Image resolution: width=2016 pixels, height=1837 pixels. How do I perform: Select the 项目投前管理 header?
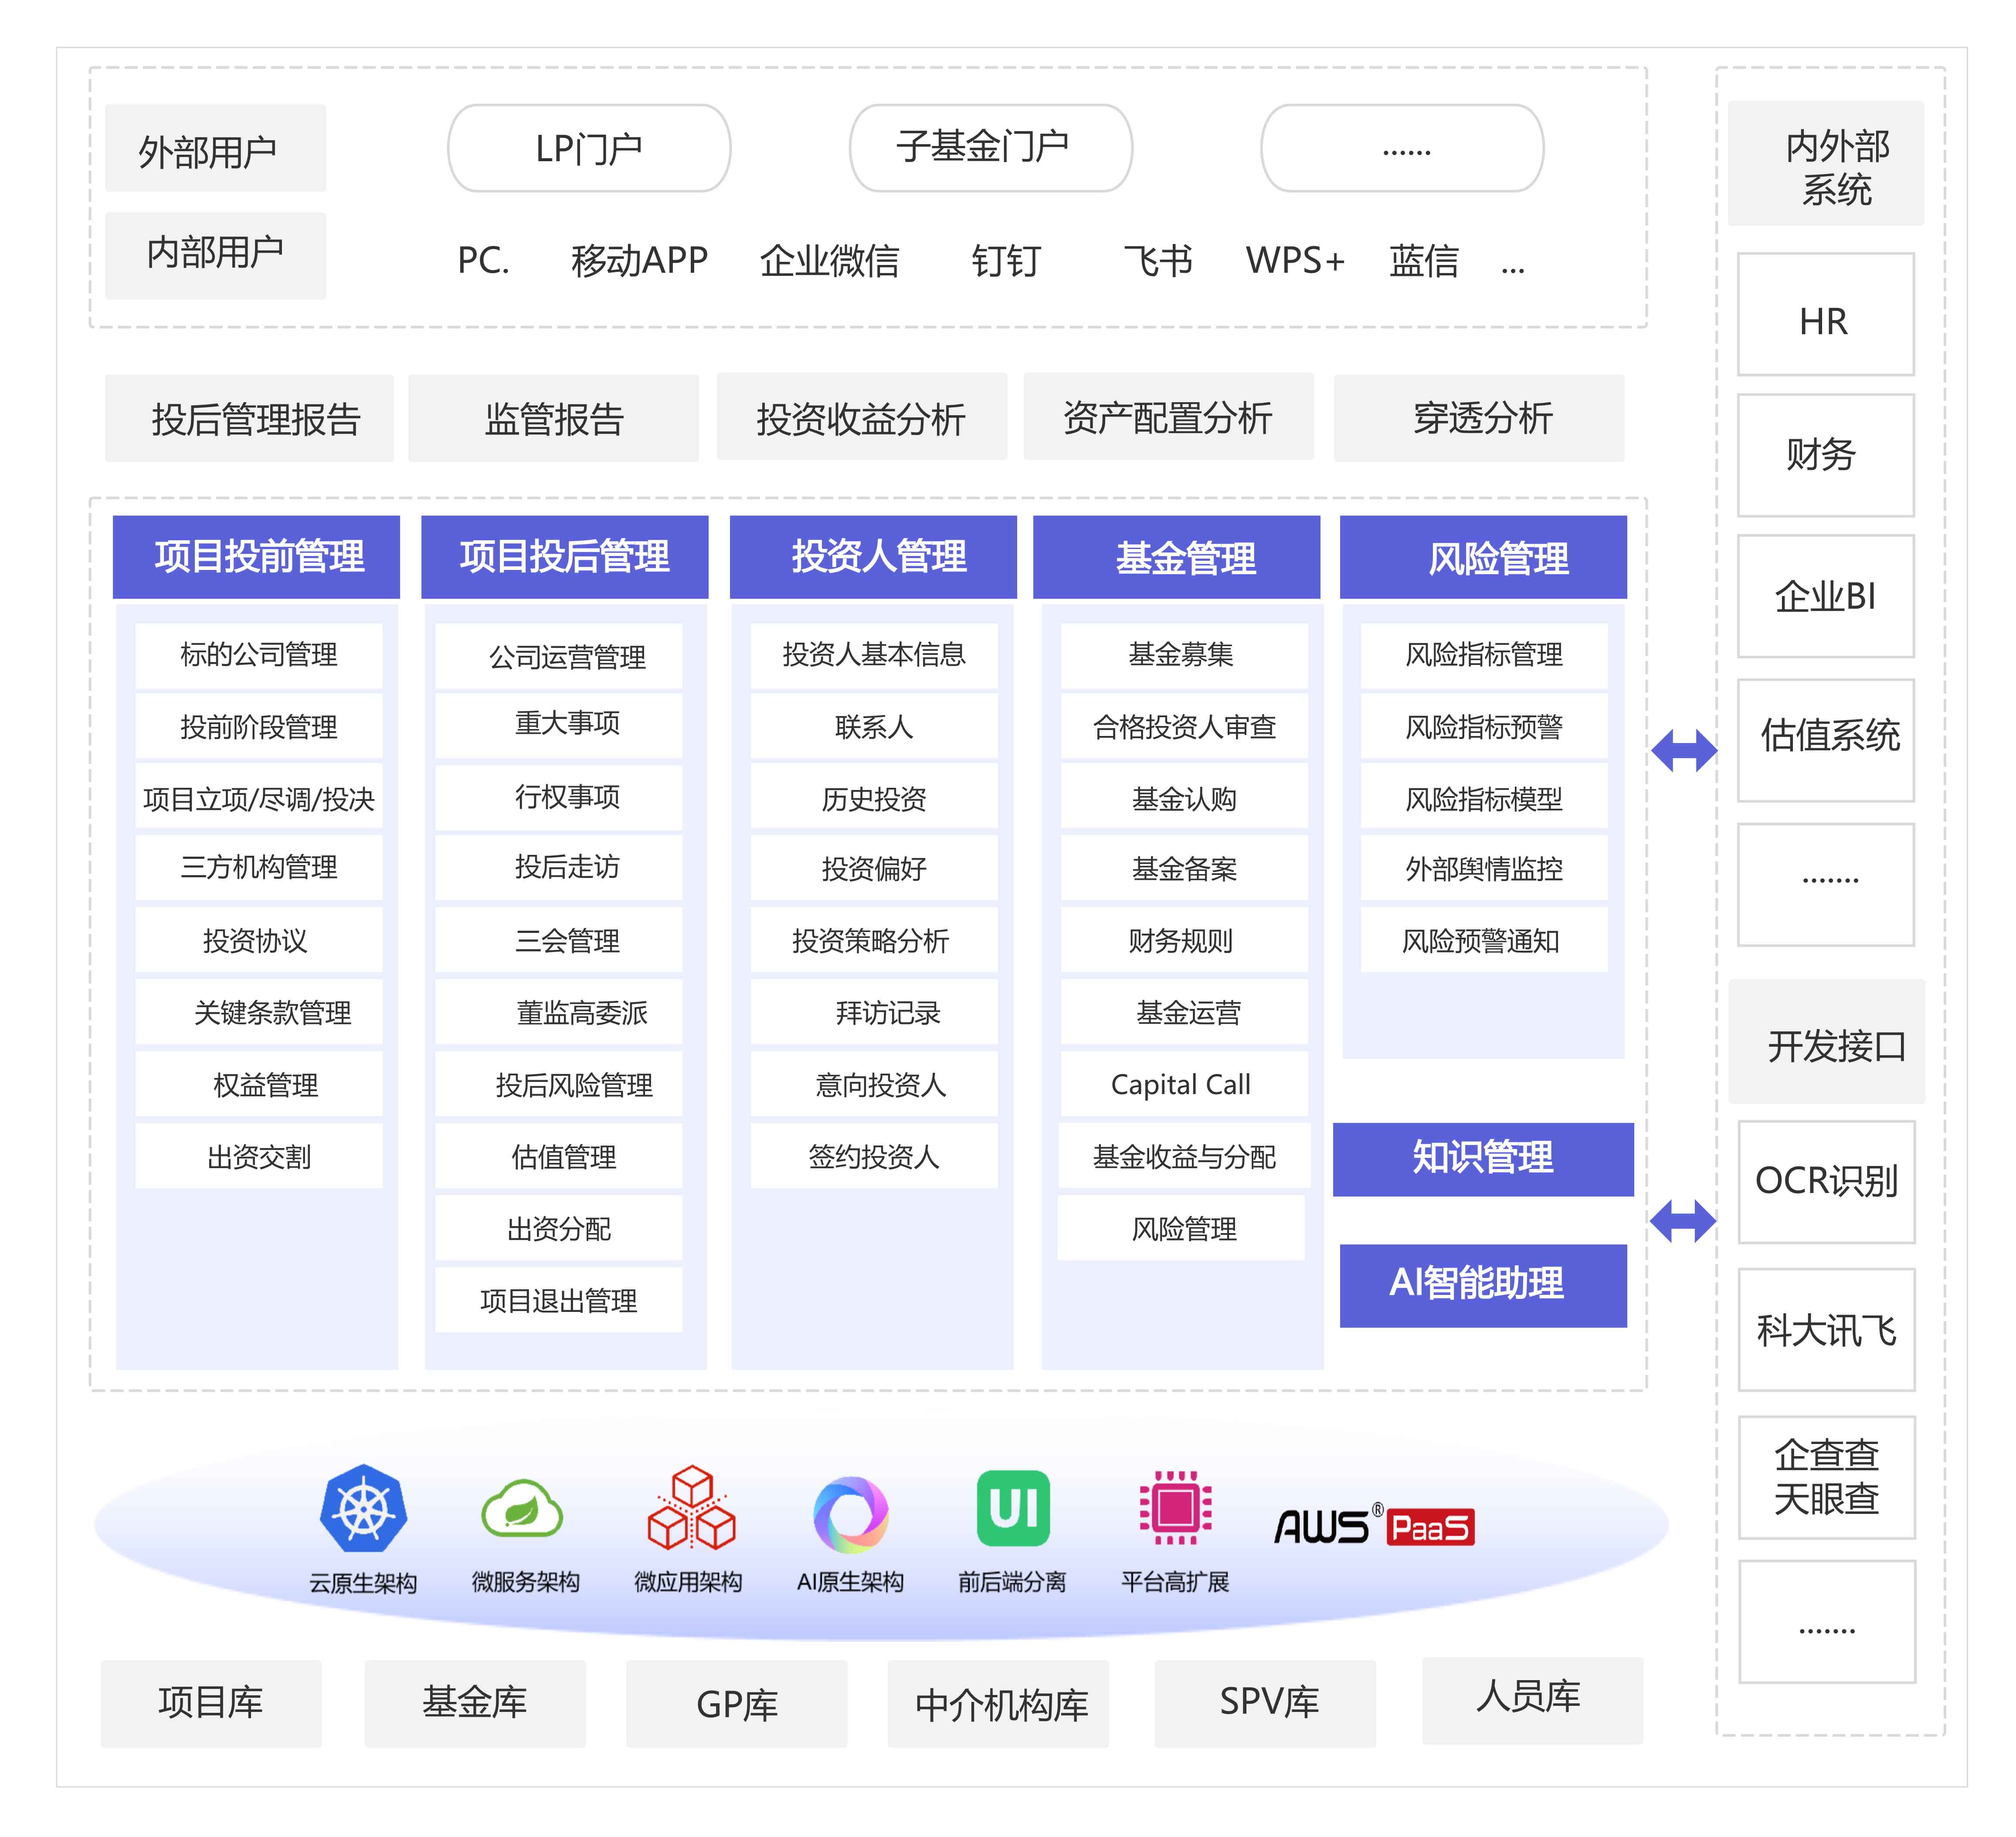pyautogui.click(x=257, y=557)
